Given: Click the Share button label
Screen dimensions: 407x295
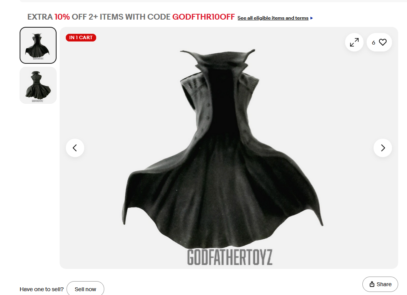Looking at the screenshot, I should (x=384, y=284).
